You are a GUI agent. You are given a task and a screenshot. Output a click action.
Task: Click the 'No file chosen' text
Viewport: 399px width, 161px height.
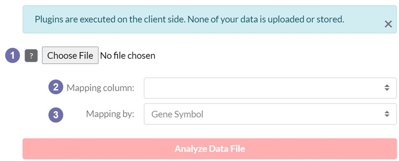click(128, 55)
